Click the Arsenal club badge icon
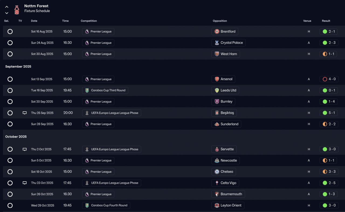 click(x=217, y=79)
